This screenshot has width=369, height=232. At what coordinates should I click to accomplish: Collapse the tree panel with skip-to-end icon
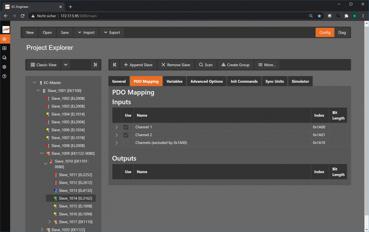(95, 65)
